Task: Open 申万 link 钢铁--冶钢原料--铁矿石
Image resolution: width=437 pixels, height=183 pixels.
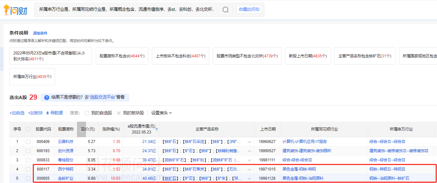Action: tap(389, 178)
